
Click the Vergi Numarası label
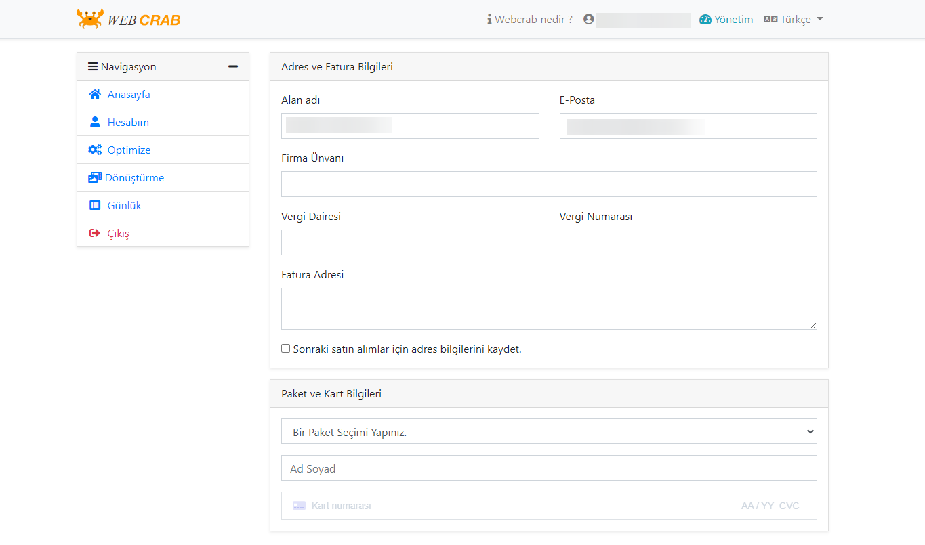click(x=596, y=217)
